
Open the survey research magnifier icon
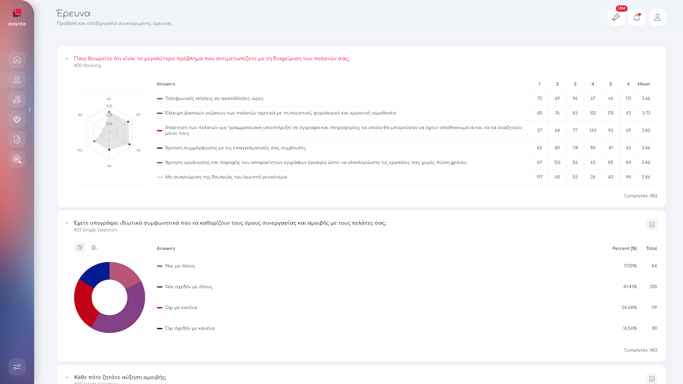click(17, 159)
